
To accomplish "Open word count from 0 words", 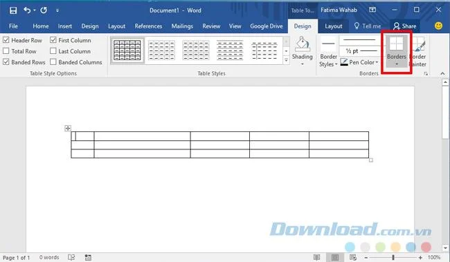I will [x=49, y=257].
